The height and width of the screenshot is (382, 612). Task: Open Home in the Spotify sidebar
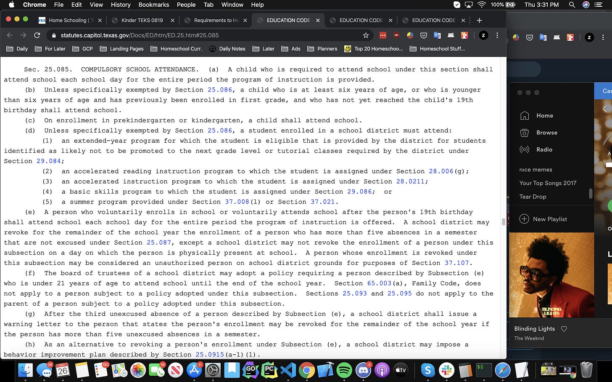(536, 115)
